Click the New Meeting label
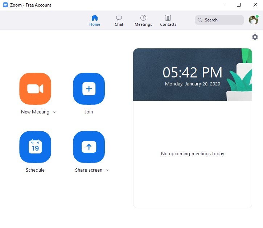 coord(35,112)
